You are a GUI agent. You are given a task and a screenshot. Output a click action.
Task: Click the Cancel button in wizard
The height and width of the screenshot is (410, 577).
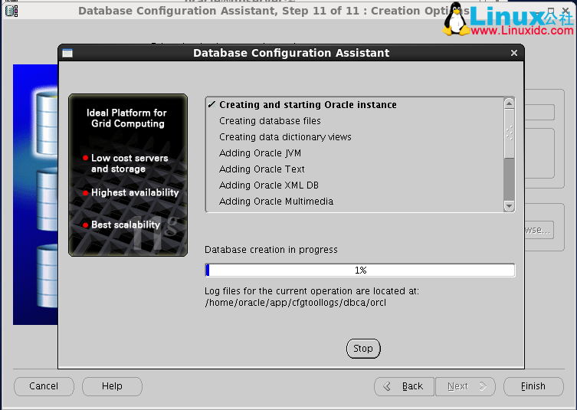coord(44,386)
